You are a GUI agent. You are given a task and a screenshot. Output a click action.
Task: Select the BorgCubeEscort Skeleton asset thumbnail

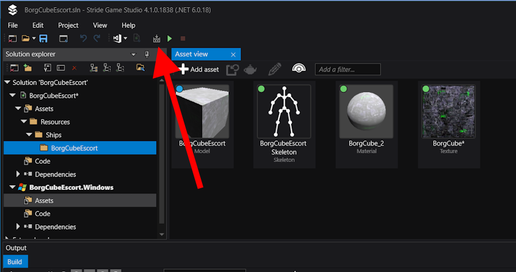pyautogui.click(x=284, y=111)
